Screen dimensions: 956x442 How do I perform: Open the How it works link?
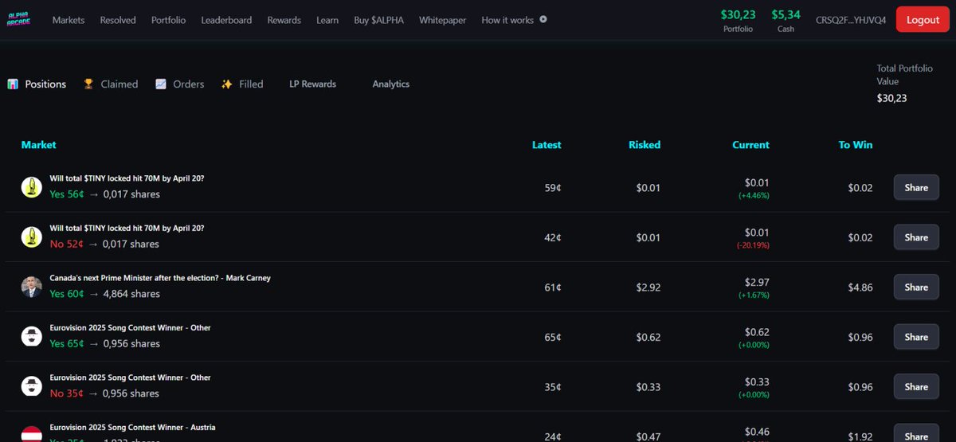[507, 20]
